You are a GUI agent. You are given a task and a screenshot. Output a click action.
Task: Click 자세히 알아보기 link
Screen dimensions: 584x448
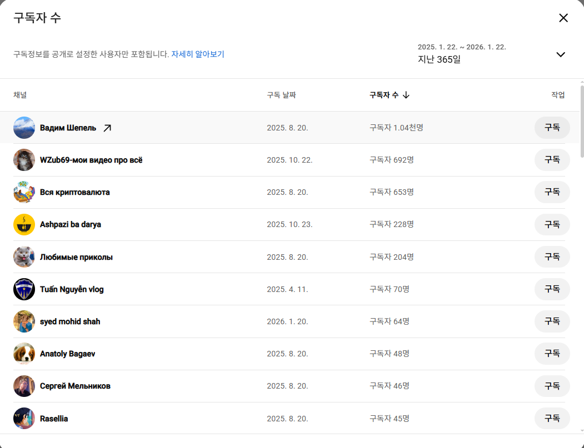point(198,53)
